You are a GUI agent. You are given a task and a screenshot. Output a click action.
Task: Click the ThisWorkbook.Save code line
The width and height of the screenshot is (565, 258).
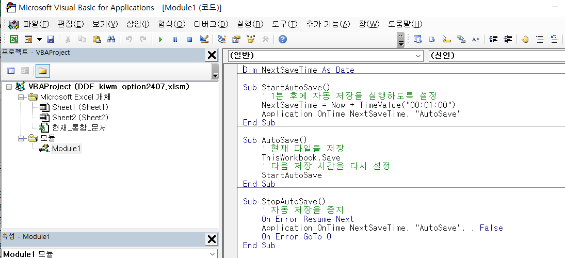point(301,158)
